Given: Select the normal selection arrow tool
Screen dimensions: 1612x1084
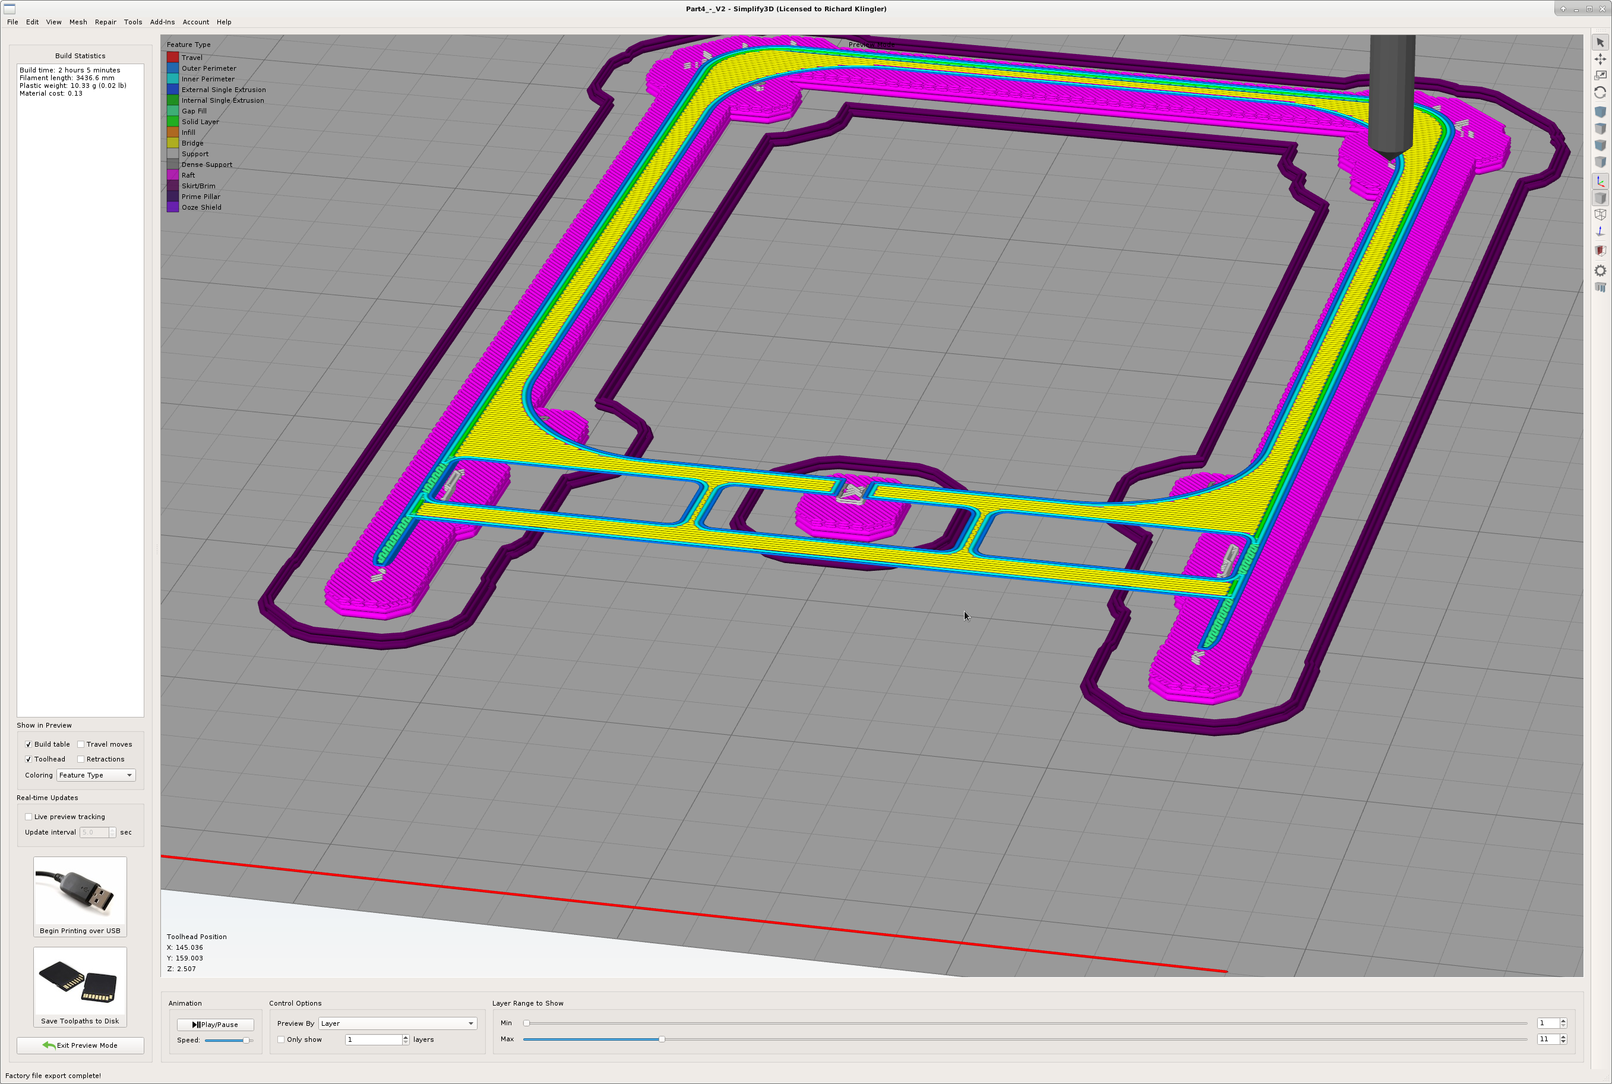Looking at the screenshot, I should 1600,43.
